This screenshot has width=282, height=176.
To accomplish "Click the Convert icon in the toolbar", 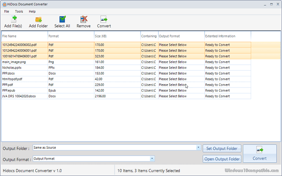I will 104,19.
